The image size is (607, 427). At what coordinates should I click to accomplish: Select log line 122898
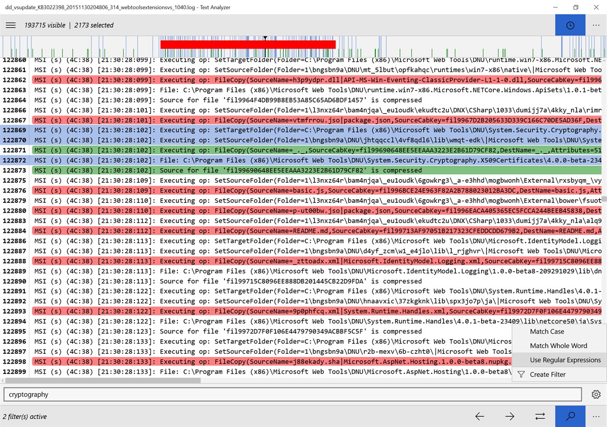(255, 361)
